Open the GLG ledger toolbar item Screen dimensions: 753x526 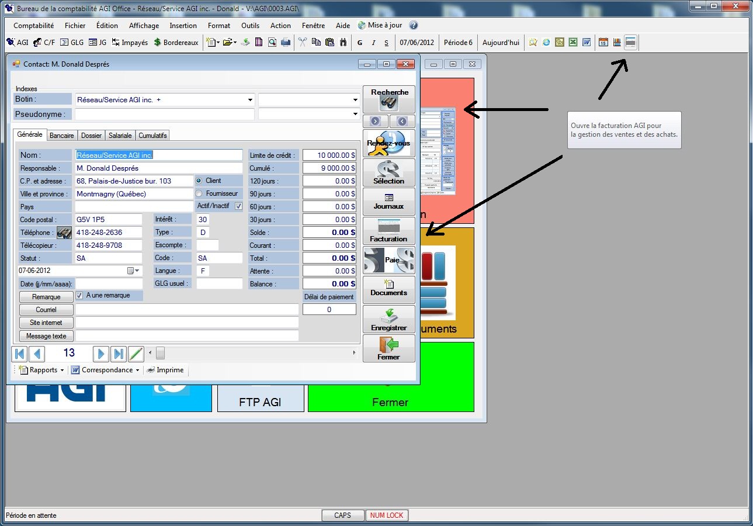coord(72,43)
